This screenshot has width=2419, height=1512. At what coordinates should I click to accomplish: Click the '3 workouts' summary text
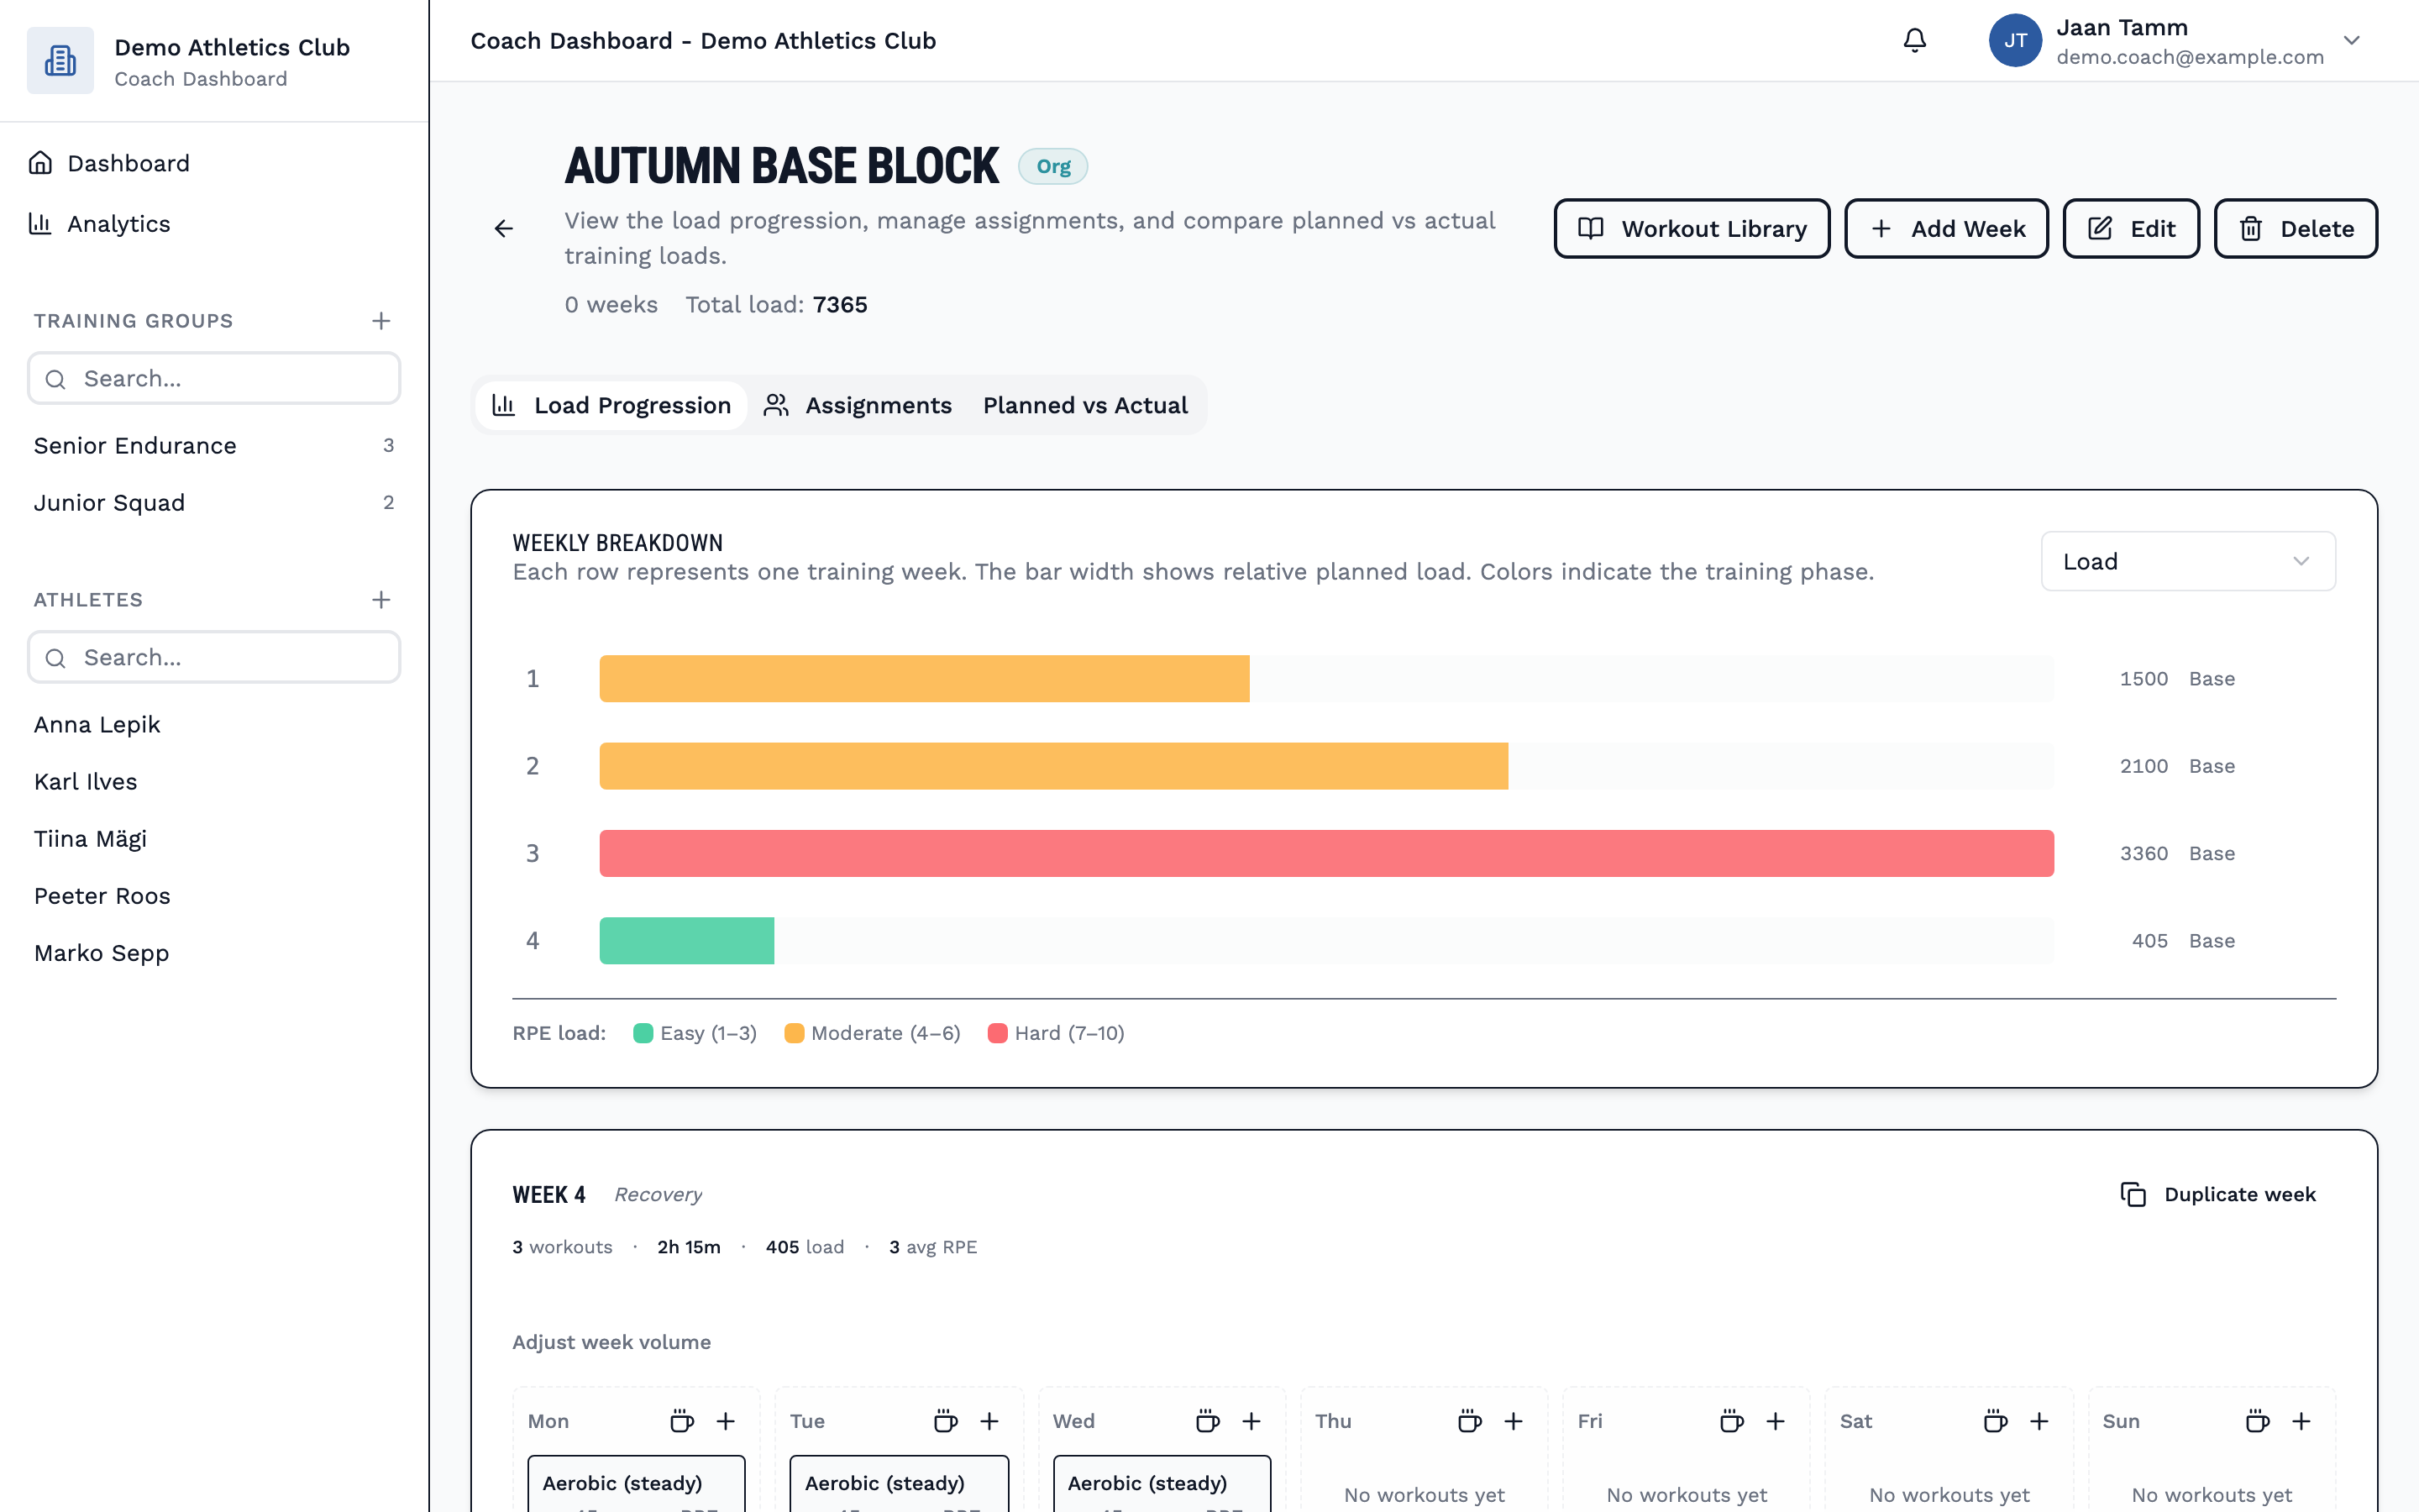pyautogui.click(x=562, y=1247)
